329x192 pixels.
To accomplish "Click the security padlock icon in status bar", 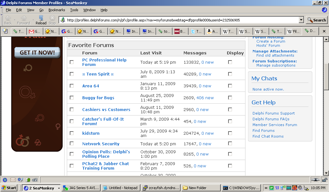I will pyautogui.click(x=325, y=180).
